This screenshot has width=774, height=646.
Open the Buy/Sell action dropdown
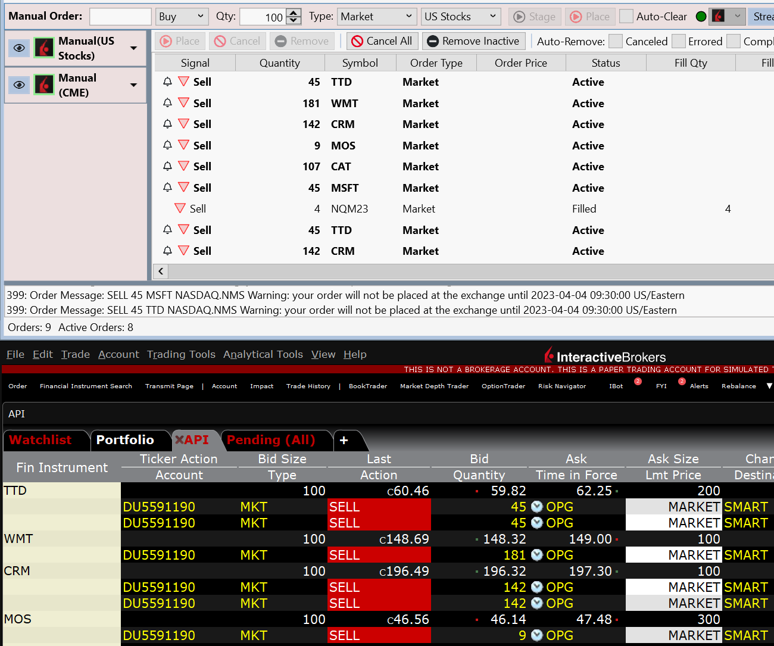pyautogui.click(x=182, y=17)
